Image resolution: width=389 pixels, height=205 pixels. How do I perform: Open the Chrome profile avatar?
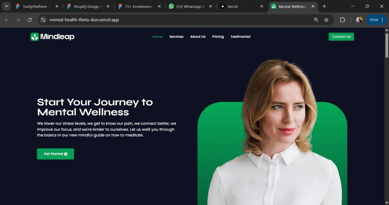359,20
